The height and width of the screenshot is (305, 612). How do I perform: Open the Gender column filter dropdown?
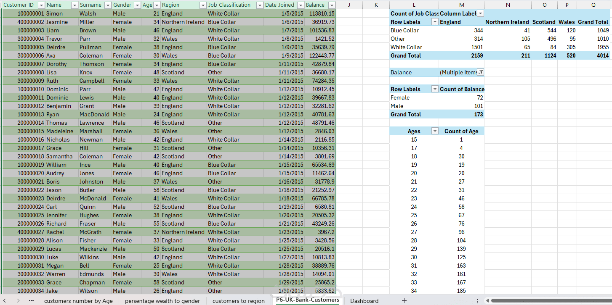[137, 5]
